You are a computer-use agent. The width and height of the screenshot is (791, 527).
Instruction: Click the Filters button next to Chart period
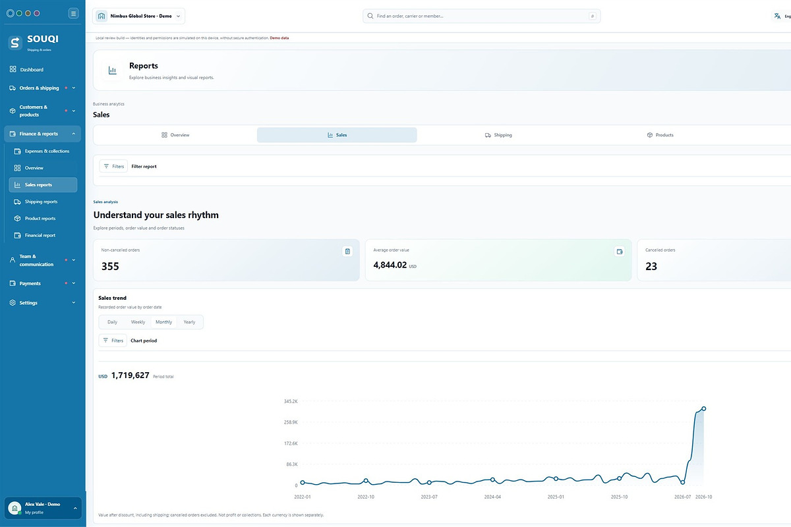tap(113, 341)
